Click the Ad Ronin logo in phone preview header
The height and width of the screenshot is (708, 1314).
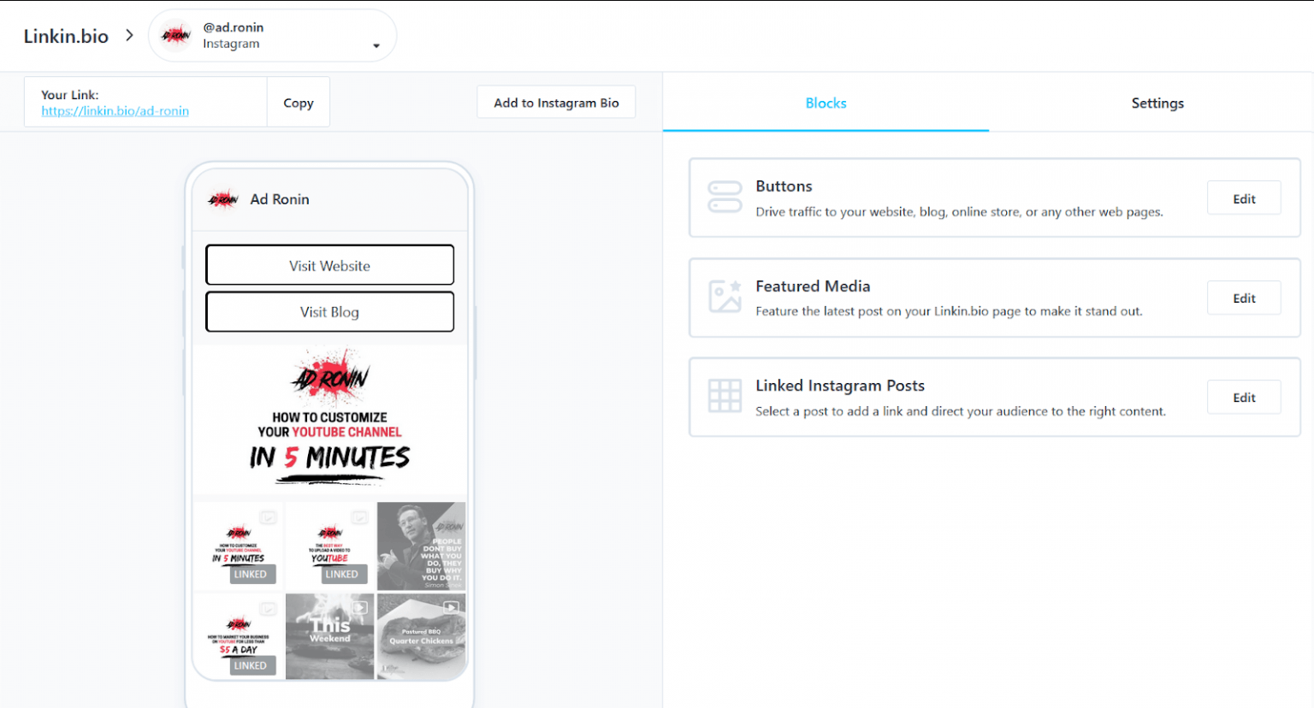[223, 199]
